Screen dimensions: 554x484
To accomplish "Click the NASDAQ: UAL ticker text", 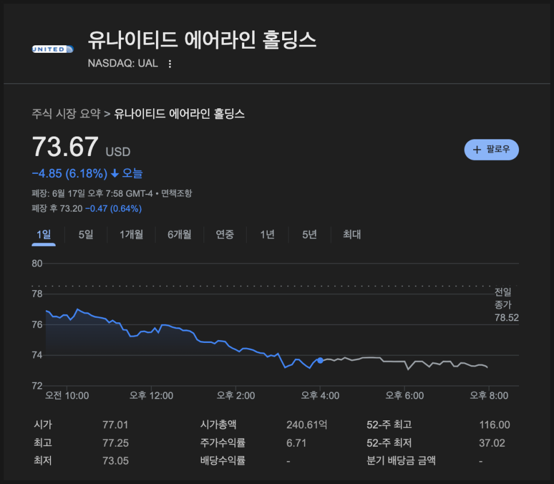I will pos(123,63).
